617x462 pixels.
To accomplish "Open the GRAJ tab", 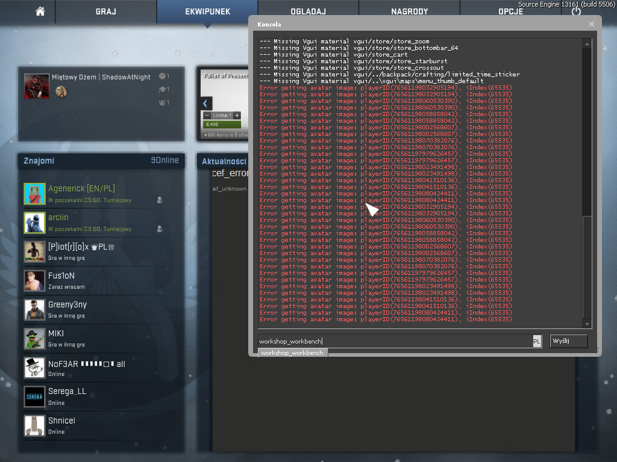I will pos(106,11).
